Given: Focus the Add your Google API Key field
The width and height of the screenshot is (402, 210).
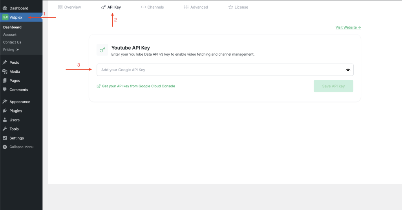Looking at the screenshot, I should [220, 70].
